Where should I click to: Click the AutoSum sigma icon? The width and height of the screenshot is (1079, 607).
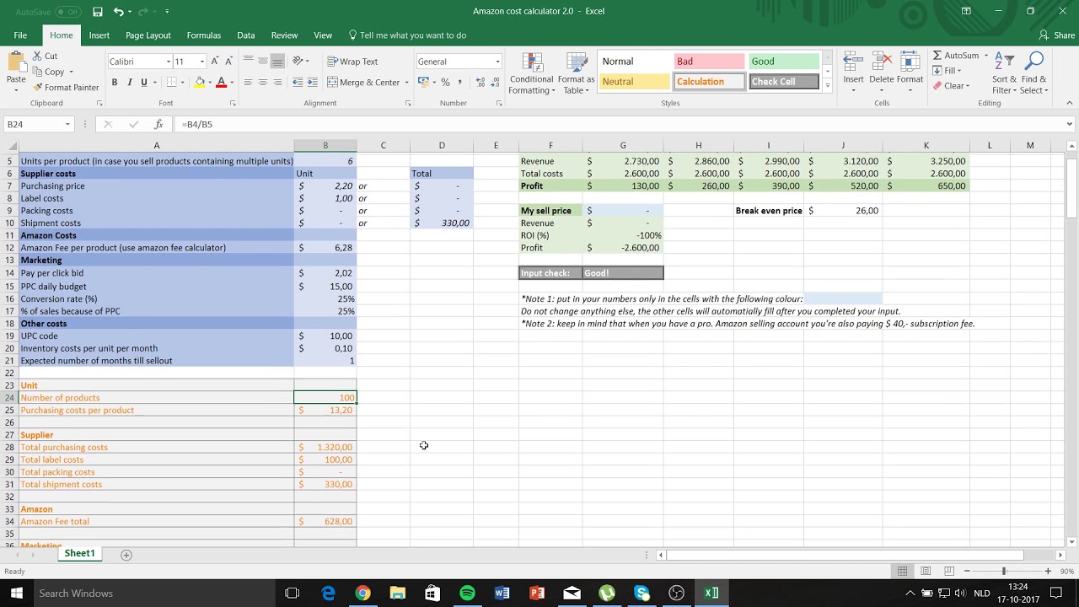point(937,56)
